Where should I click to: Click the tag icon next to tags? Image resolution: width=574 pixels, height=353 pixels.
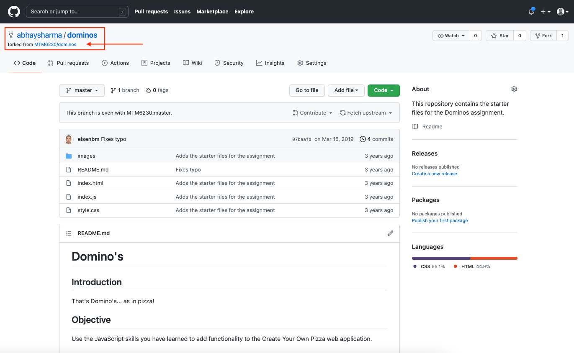(148, 90)
